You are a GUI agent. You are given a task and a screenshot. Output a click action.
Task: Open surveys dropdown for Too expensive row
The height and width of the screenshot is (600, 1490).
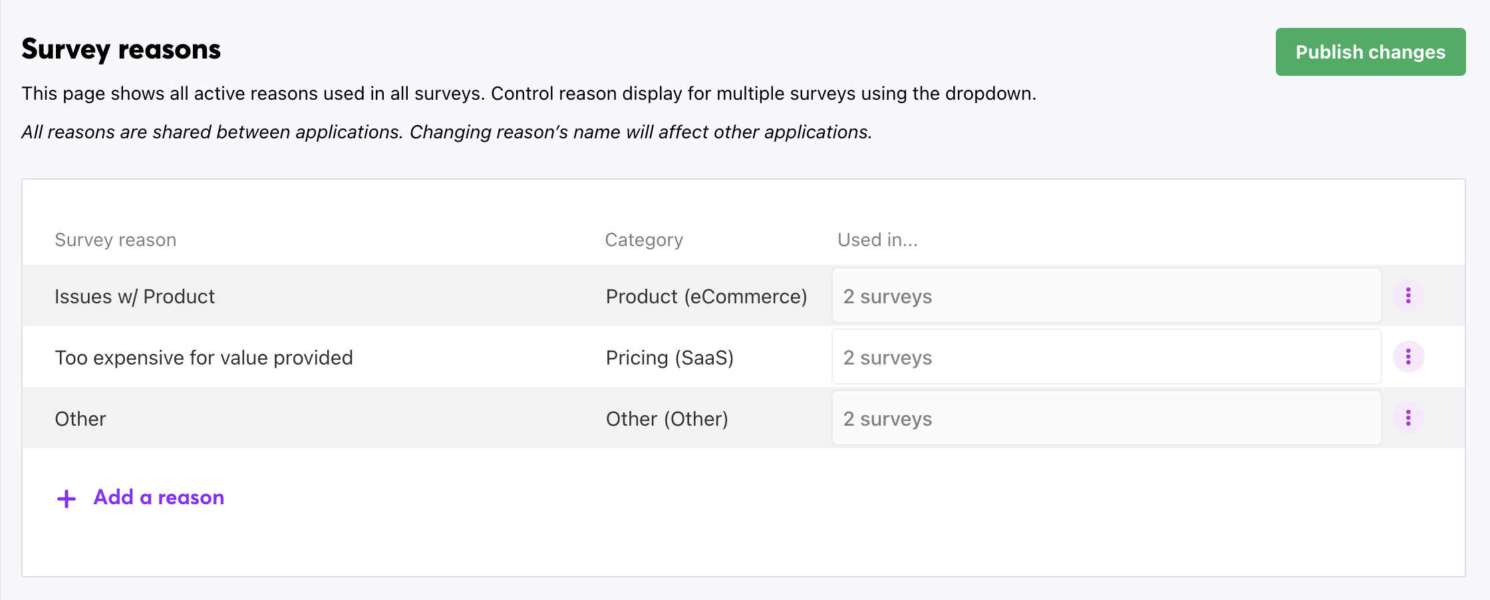pyautogui.click(x=1106, y=357)
